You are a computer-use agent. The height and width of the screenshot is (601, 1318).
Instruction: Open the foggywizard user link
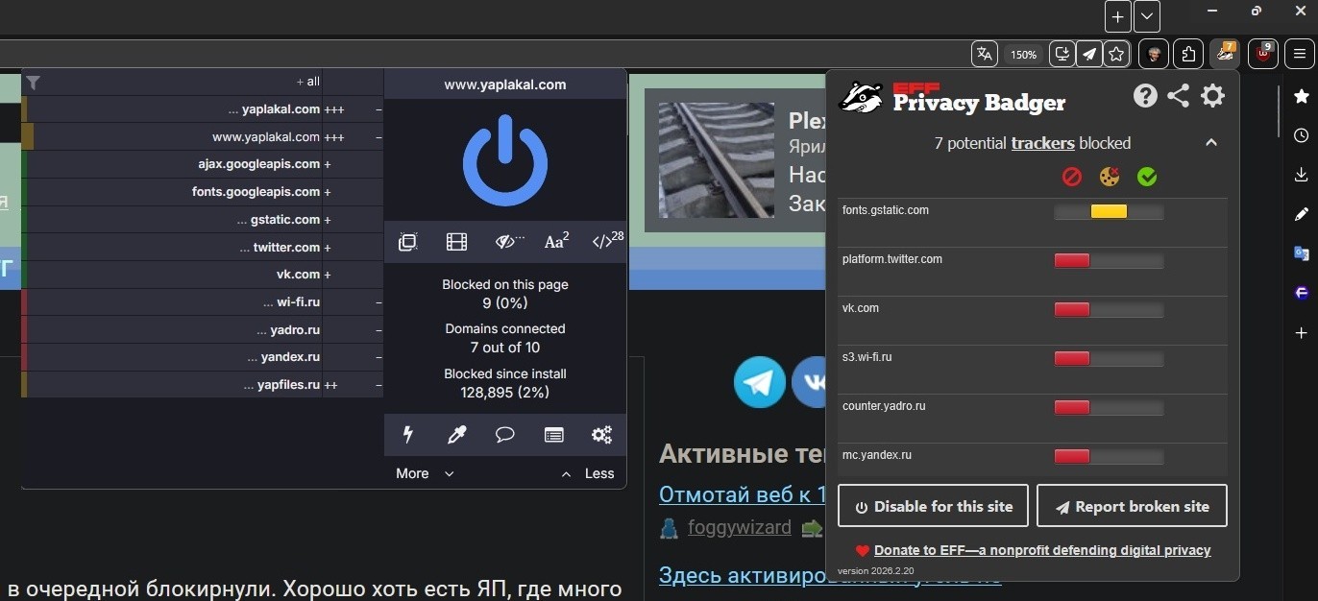[740, 527]
